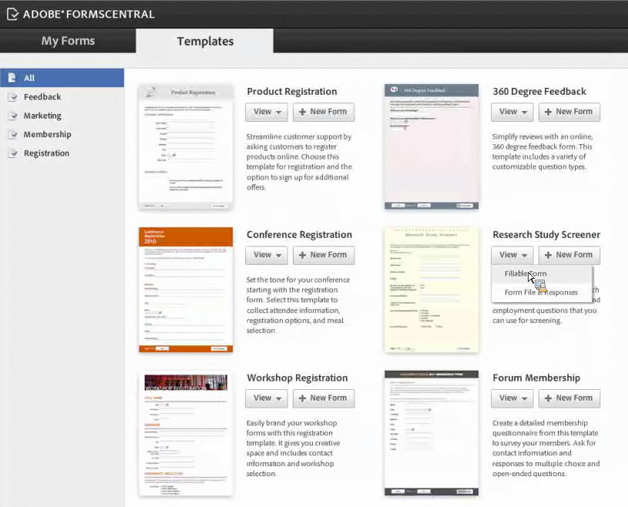Expand View dropdown for Product Registration
This screenshot has height=507, width=628.
pos(267,112)
